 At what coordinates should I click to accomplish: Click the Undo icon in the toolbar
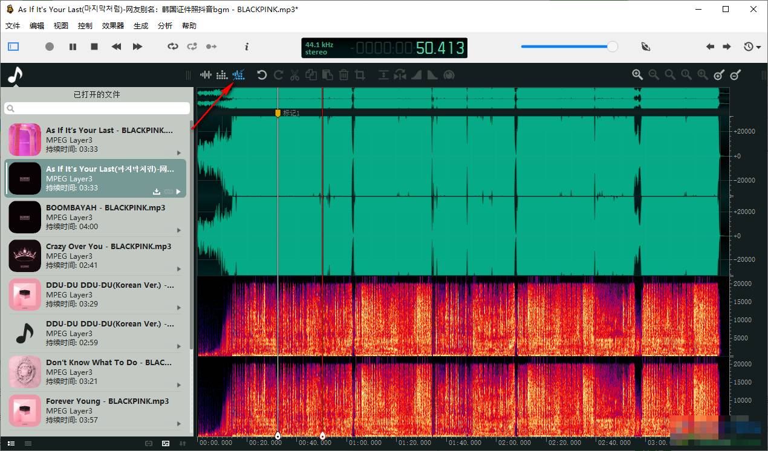[x=261, y=74]
